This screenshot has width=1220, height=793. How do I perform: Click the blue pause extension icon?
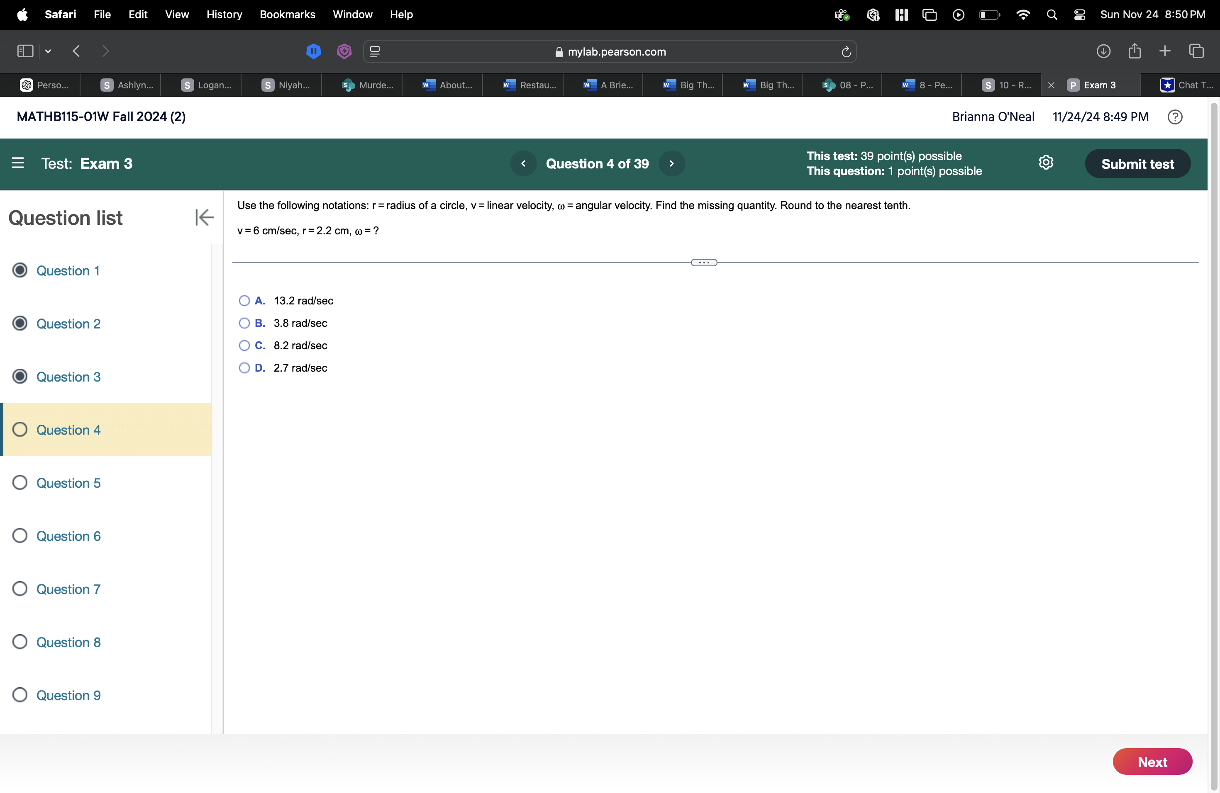313,51
